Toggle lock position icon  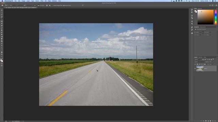point(201,64)
